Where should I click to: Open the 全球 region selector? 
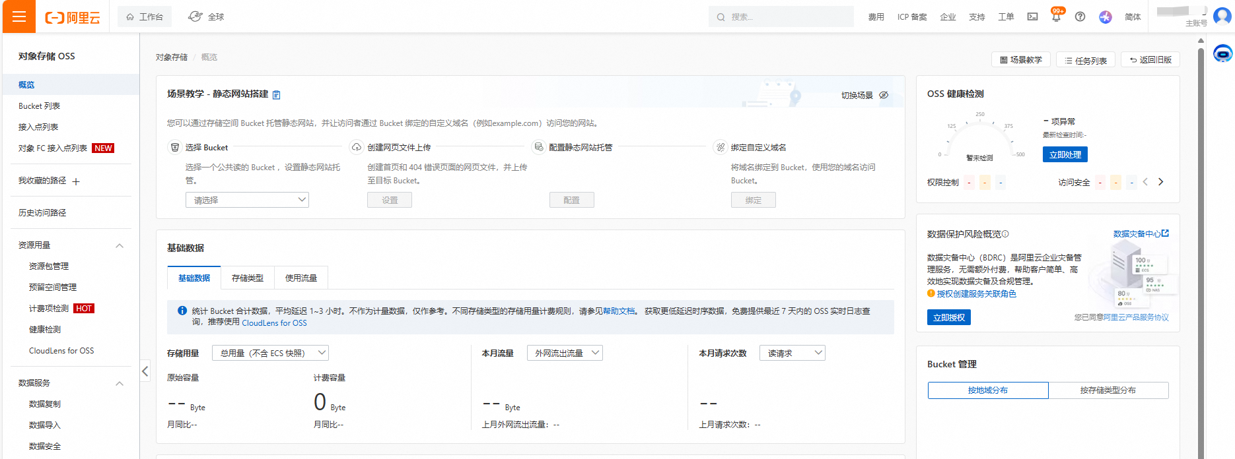click(x=206, y=16)
